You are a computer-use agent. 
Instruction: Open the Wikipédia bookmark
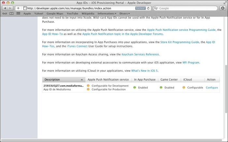(88, 14)
